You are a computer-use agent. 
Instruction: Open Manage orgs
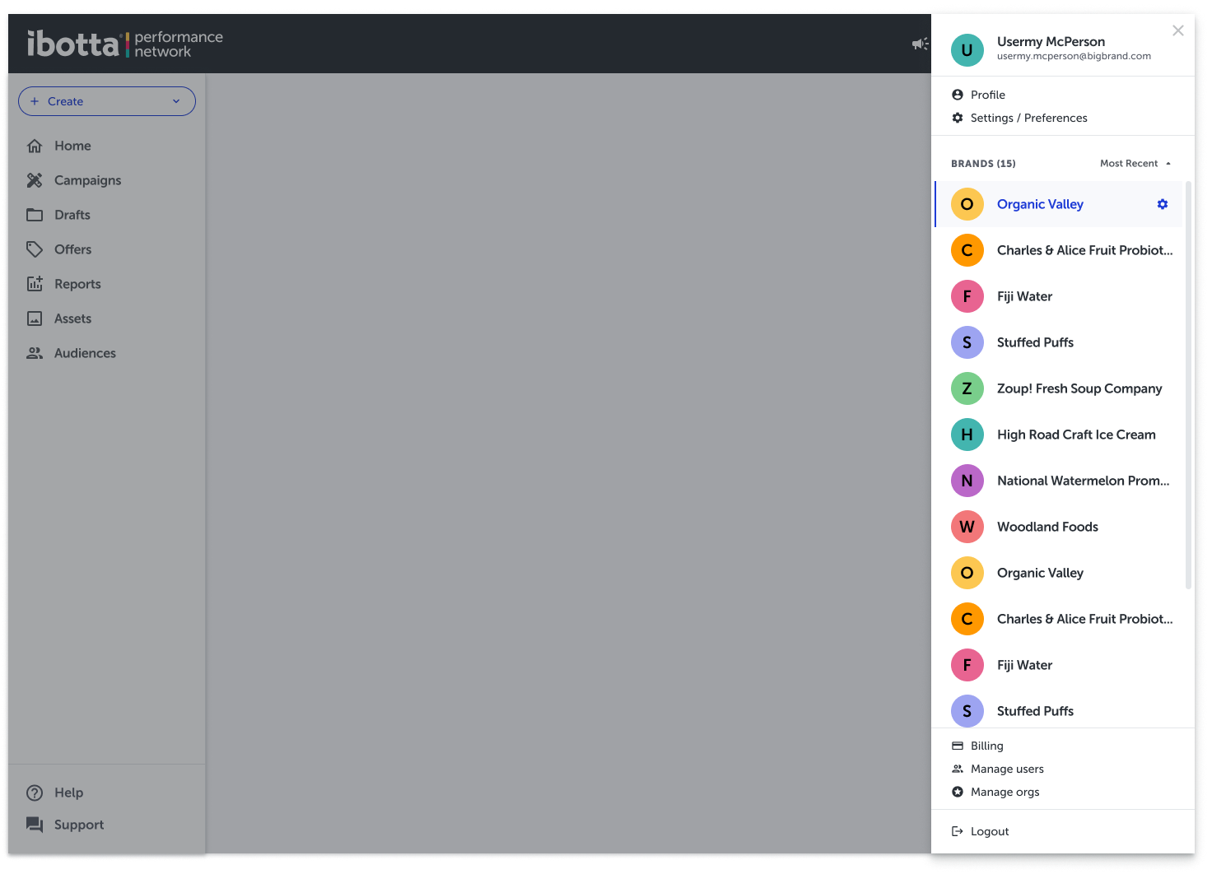tap(1005, 792)
